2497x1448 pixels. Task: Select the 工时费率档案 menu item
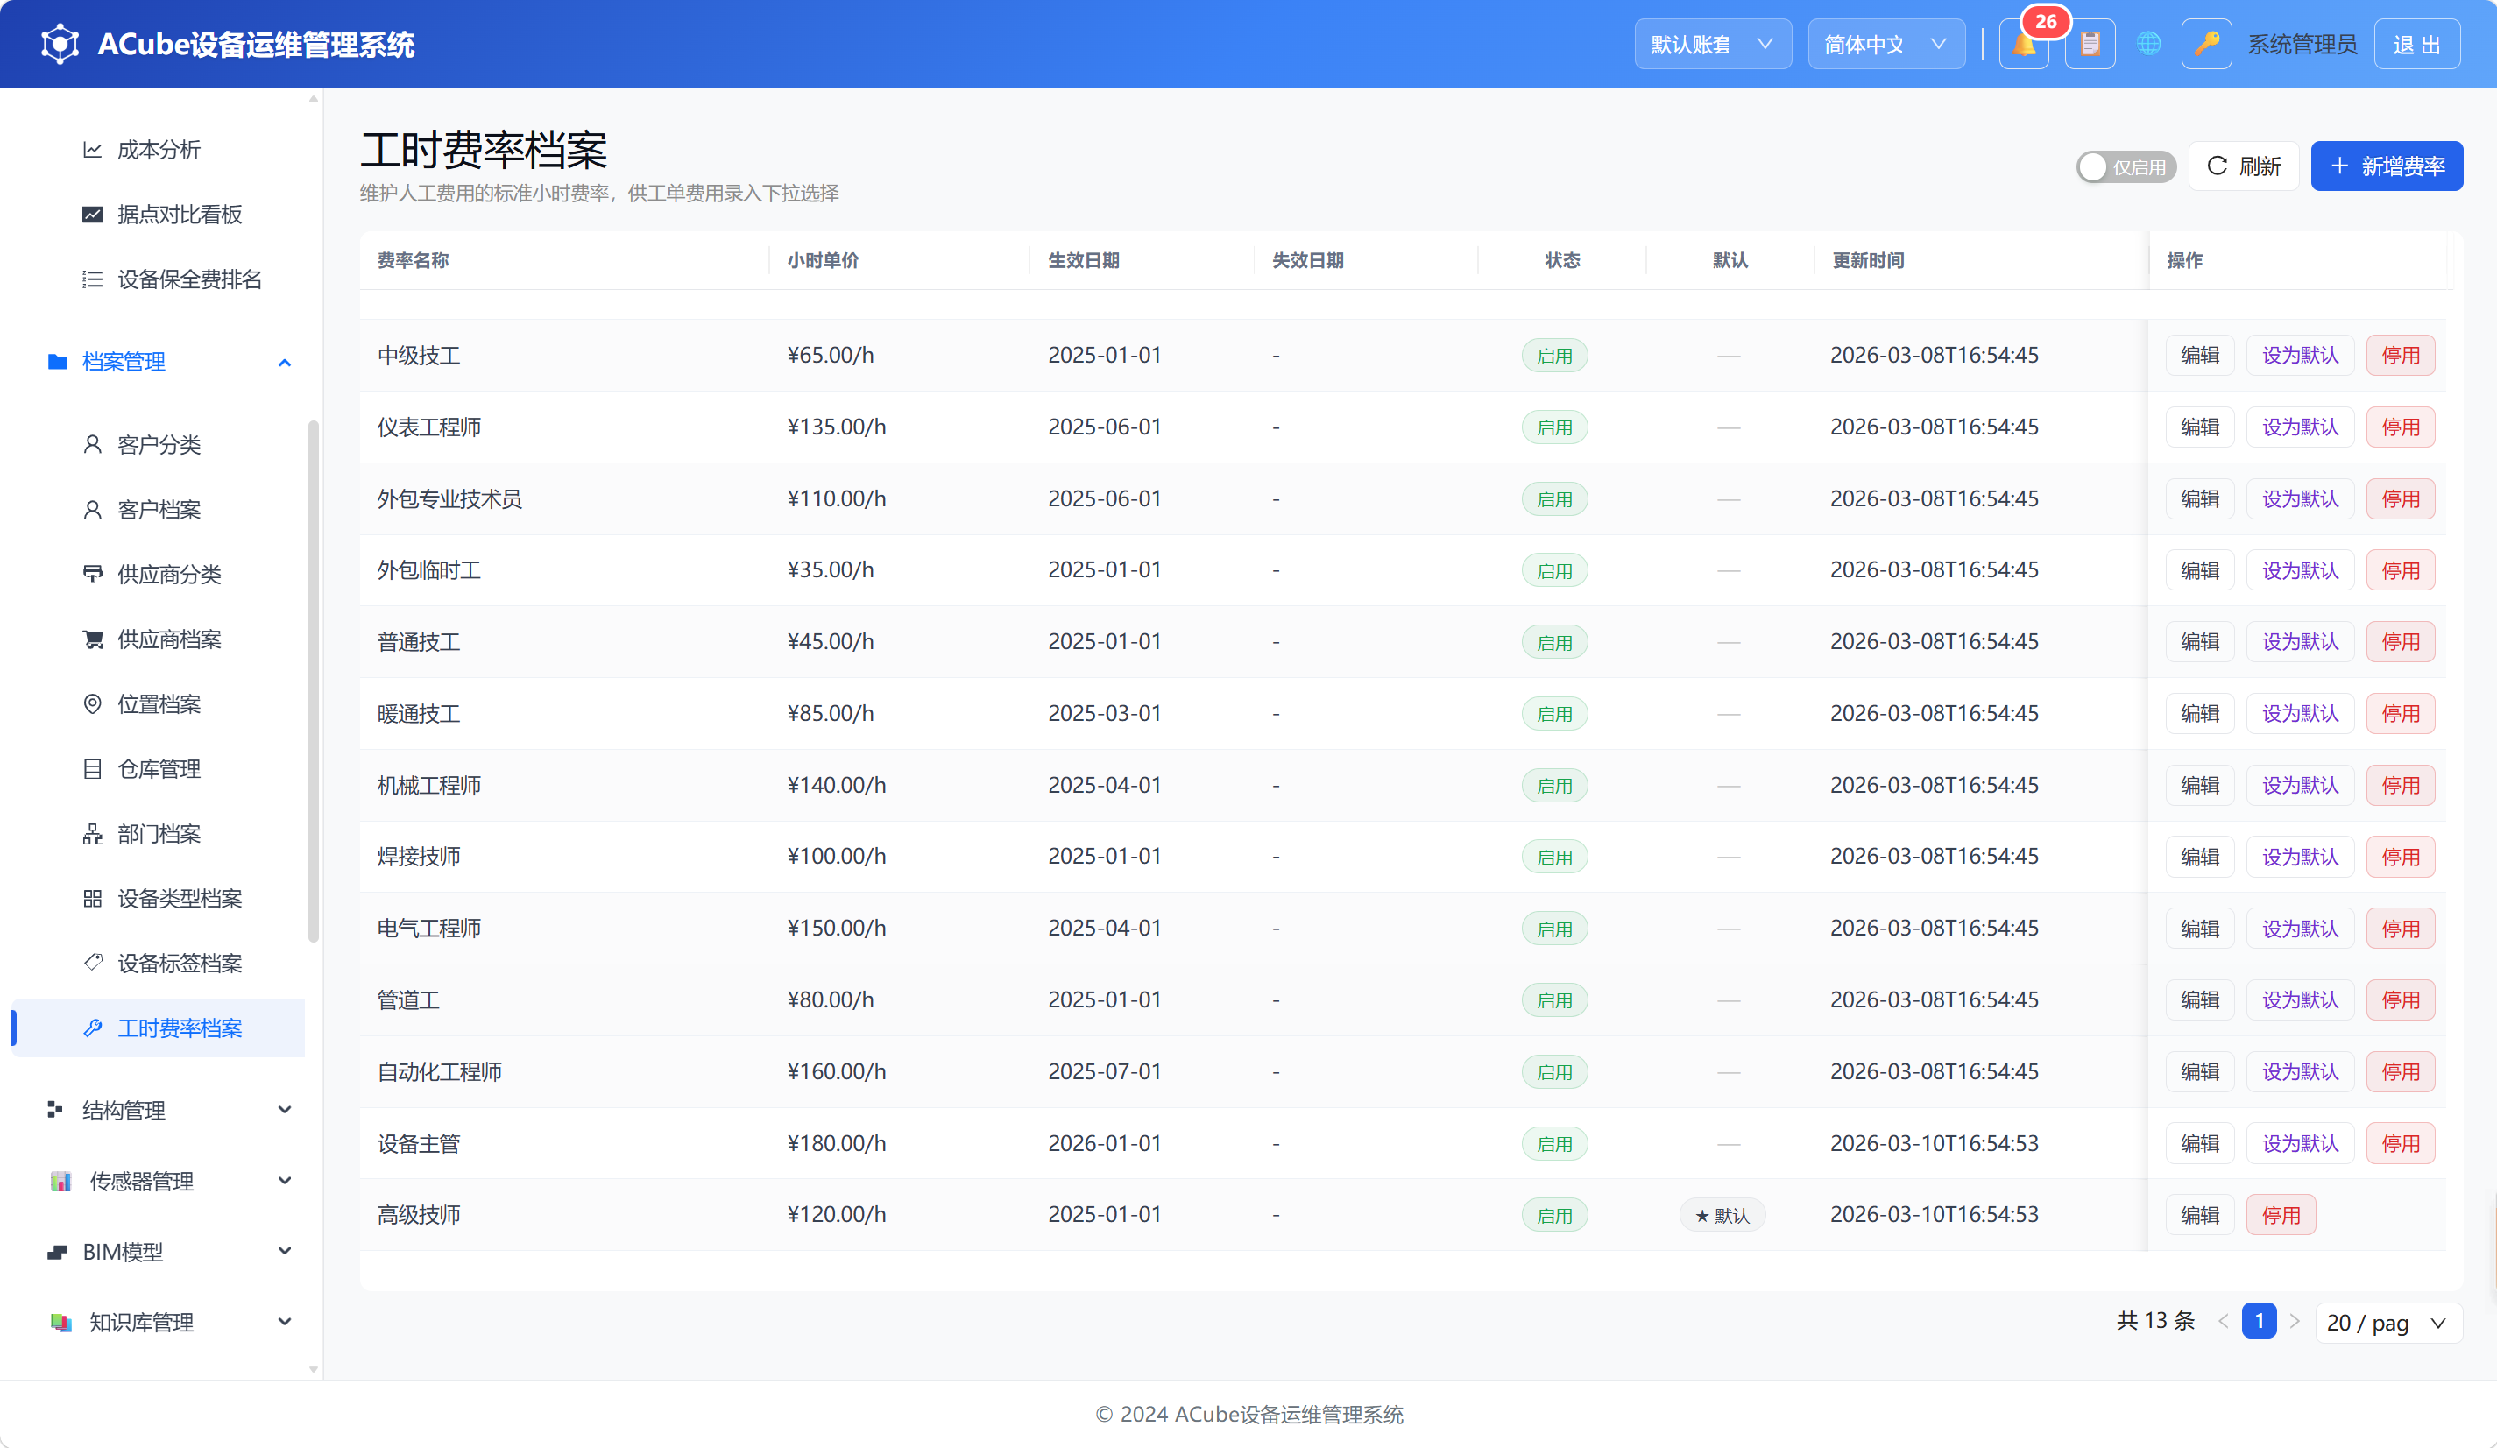pos(159,1028)
